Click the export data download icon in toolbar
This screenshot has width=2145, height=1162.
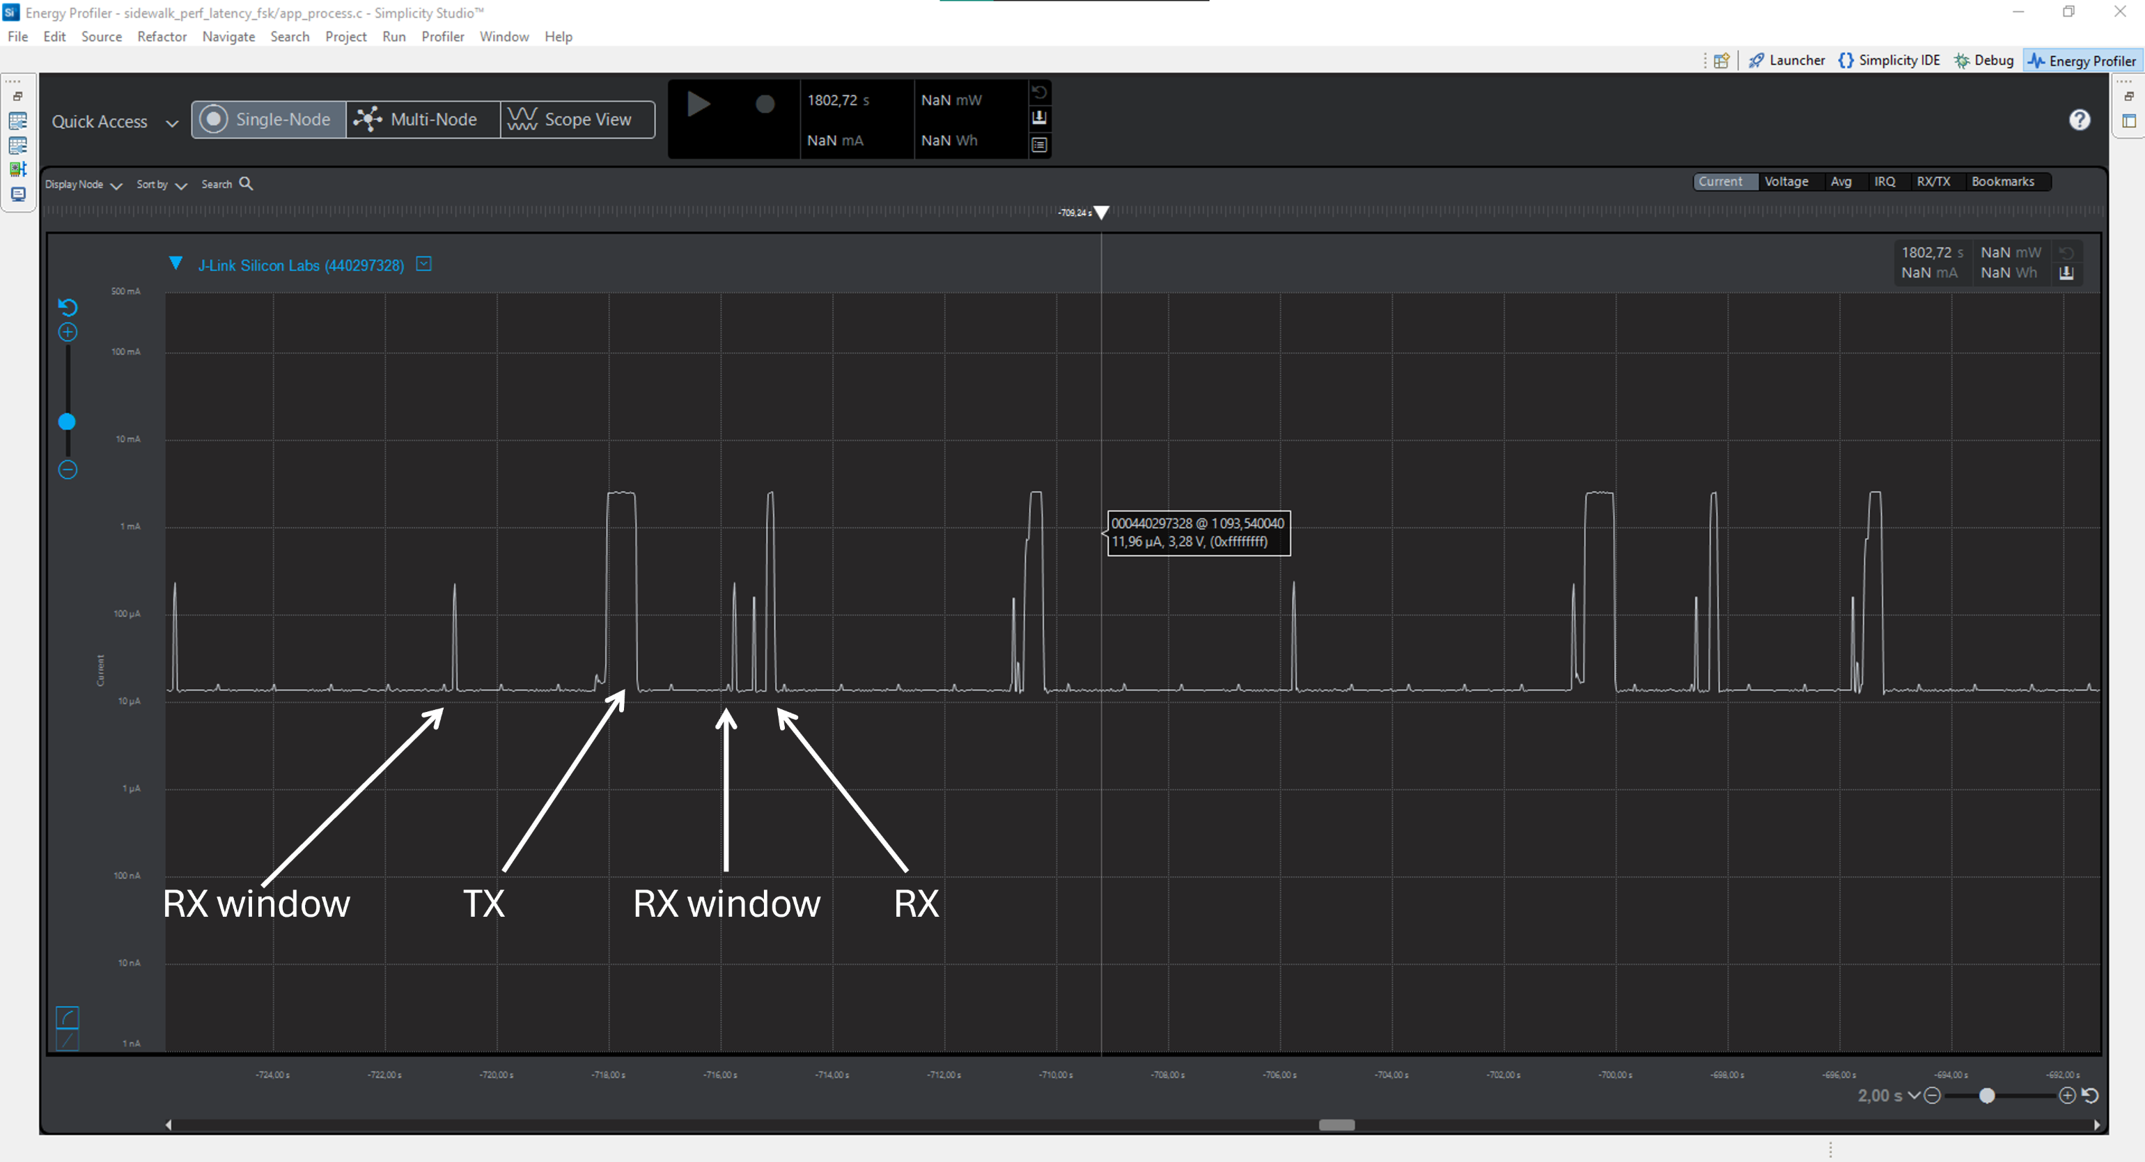1039,118
